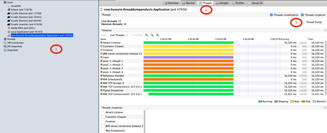Switch to the Sampler tab
327x133 pixels.
pyautogui.click(x=222, y=3)
